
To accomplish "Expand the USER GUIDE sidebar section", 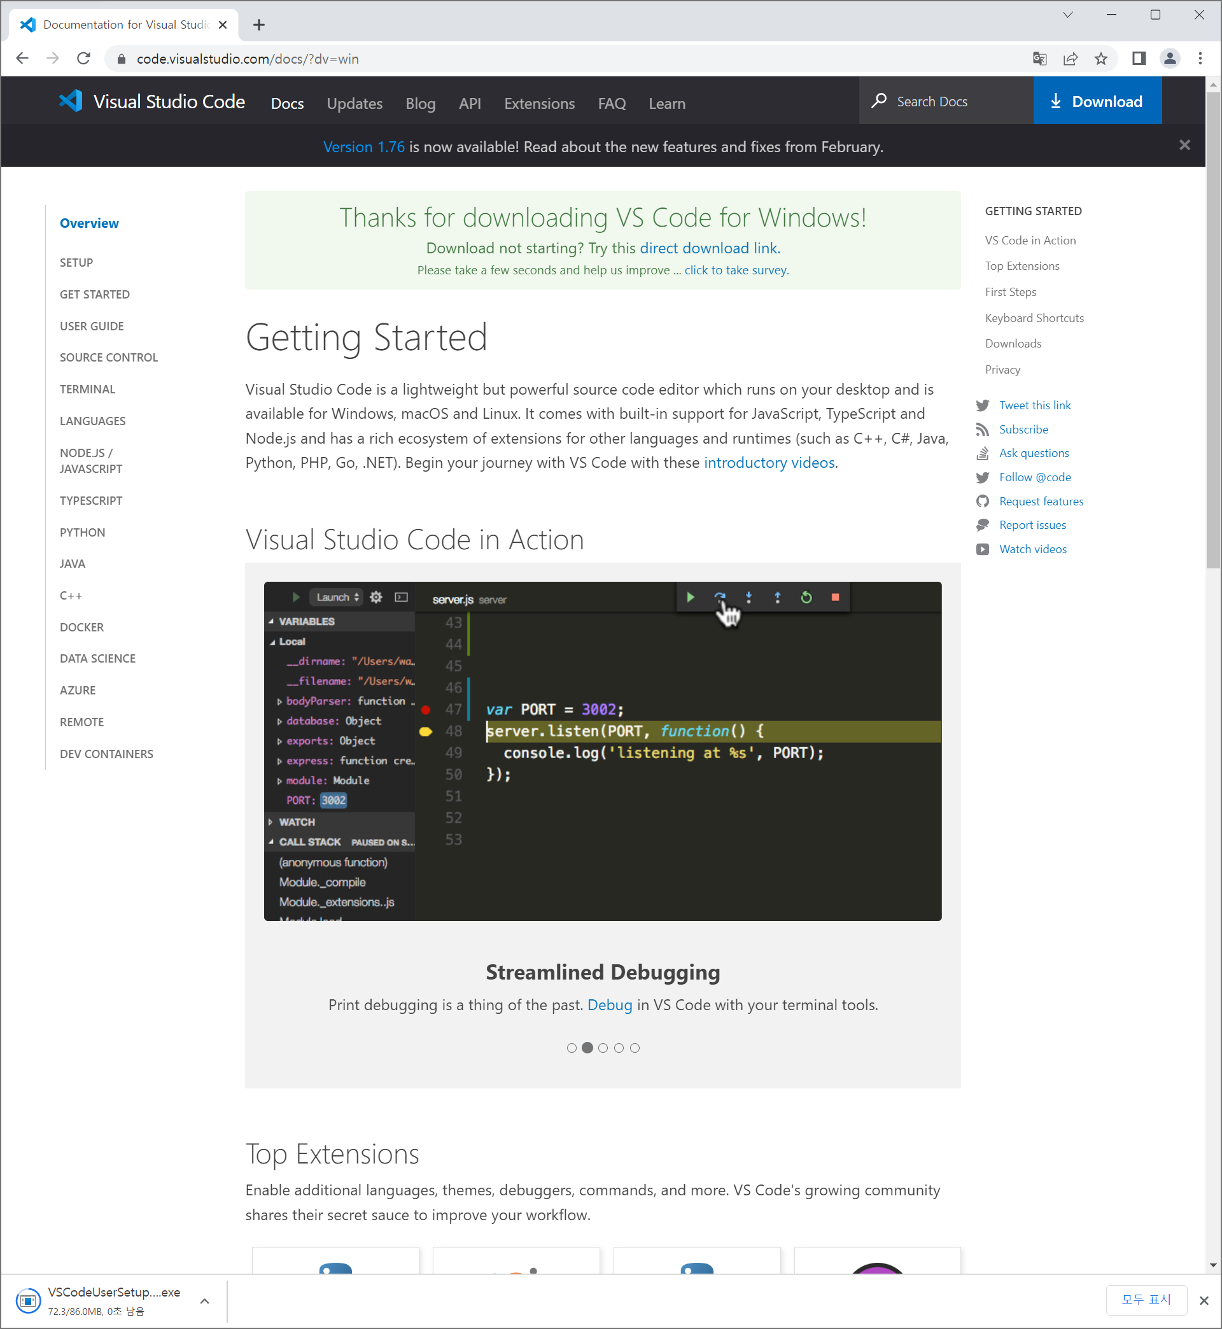I will [91, 326].
